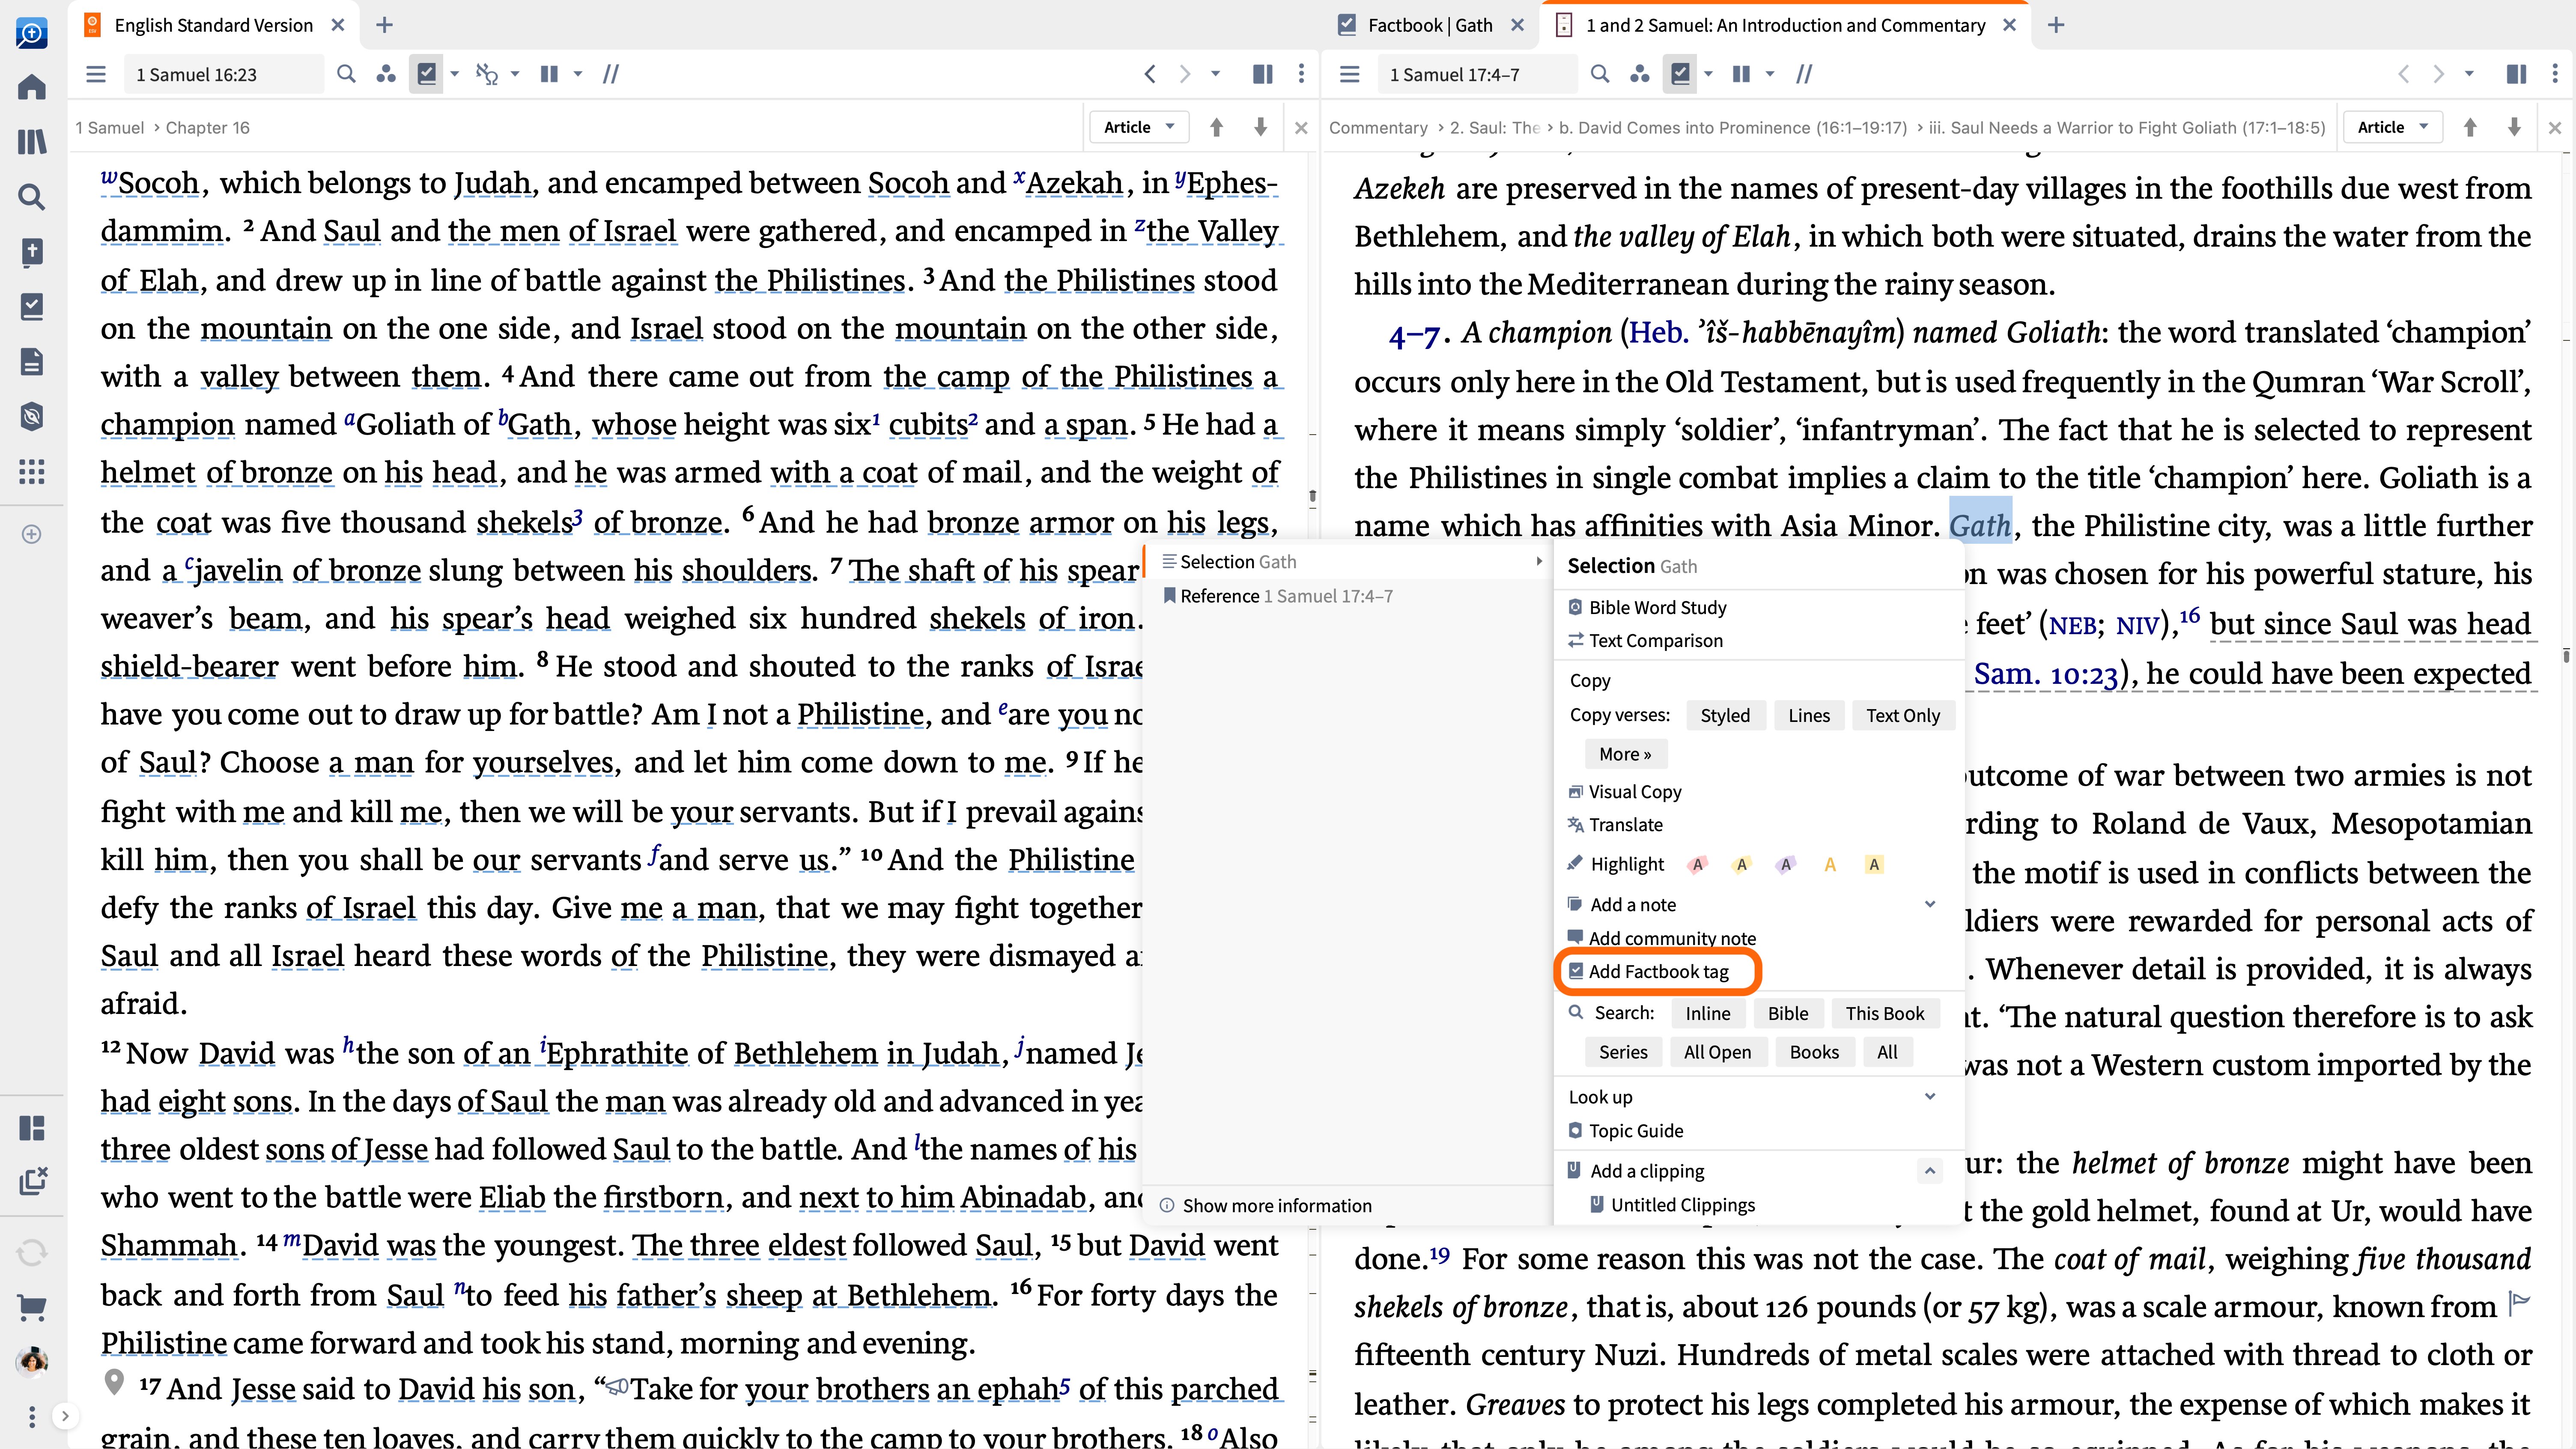The height and width of the screenshot is (1449, 2576).
Task: Toggle multiple resource columns in ESV panel
Action: coord(549,74)
